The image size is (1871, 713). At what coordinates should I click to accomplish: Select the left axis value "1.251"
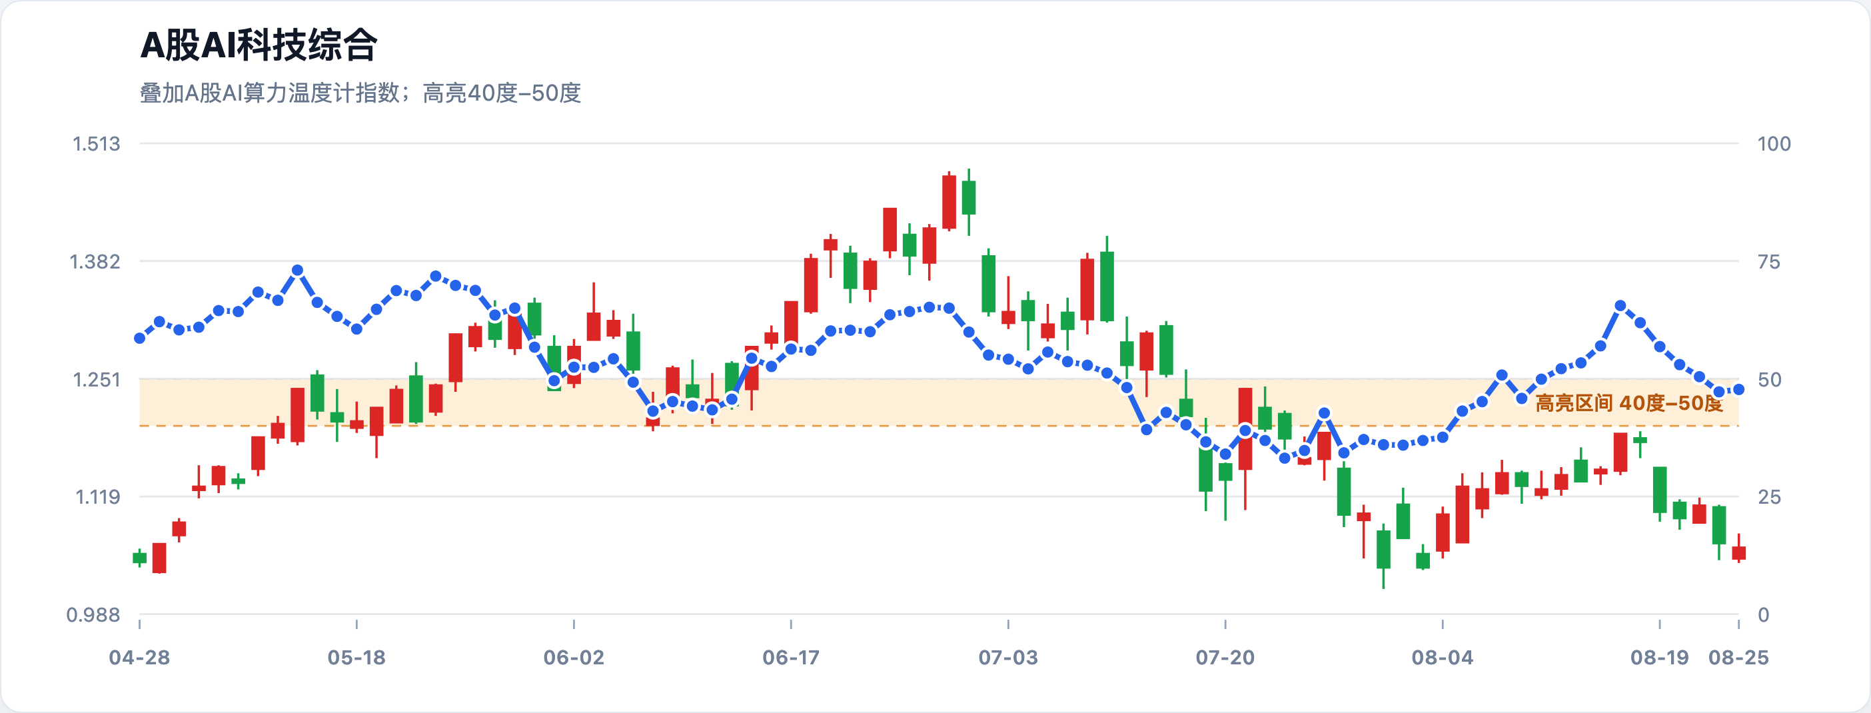point(97,380)
